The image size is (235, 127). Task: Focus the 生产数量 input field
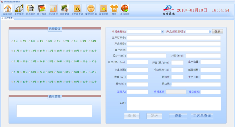pos(210,62)
